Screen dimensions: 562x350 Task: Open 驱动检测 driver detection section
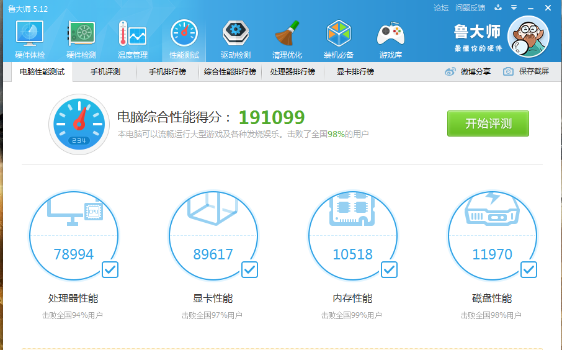235,39
